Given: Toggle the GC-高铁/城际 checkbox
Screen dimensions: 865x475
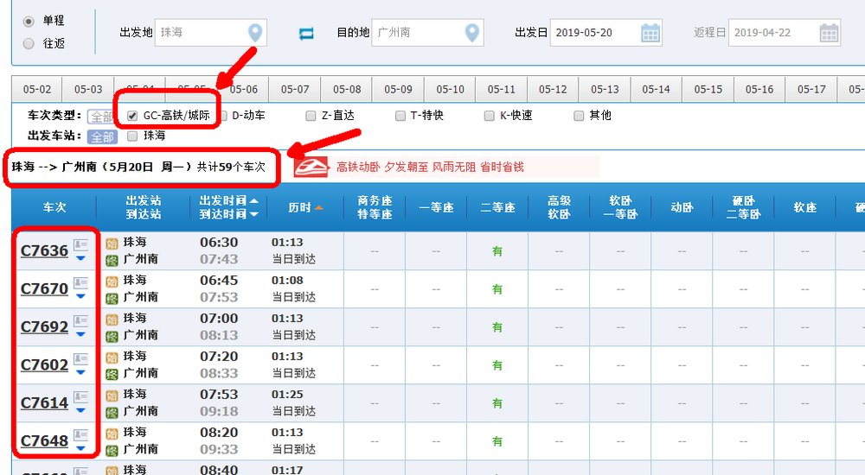Looking at the screenshot, I should [131, 116].
